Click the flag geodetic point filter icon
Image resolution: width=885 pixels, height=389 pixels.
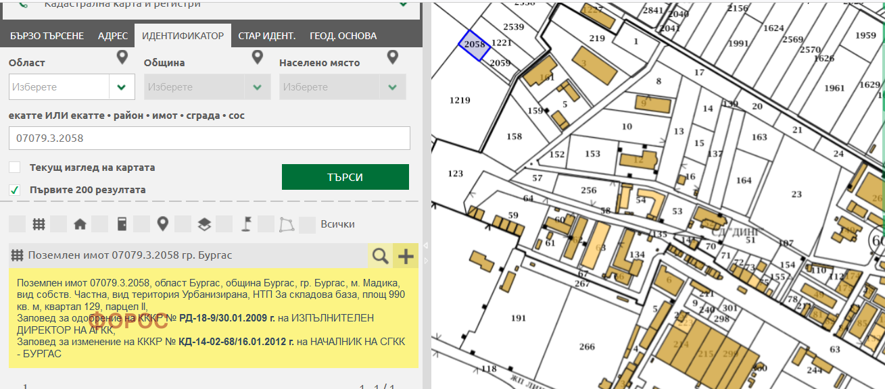coord(246,224)
